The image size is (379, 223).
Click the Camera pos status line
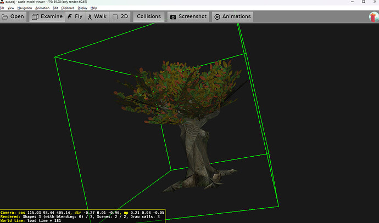point(82,213)
